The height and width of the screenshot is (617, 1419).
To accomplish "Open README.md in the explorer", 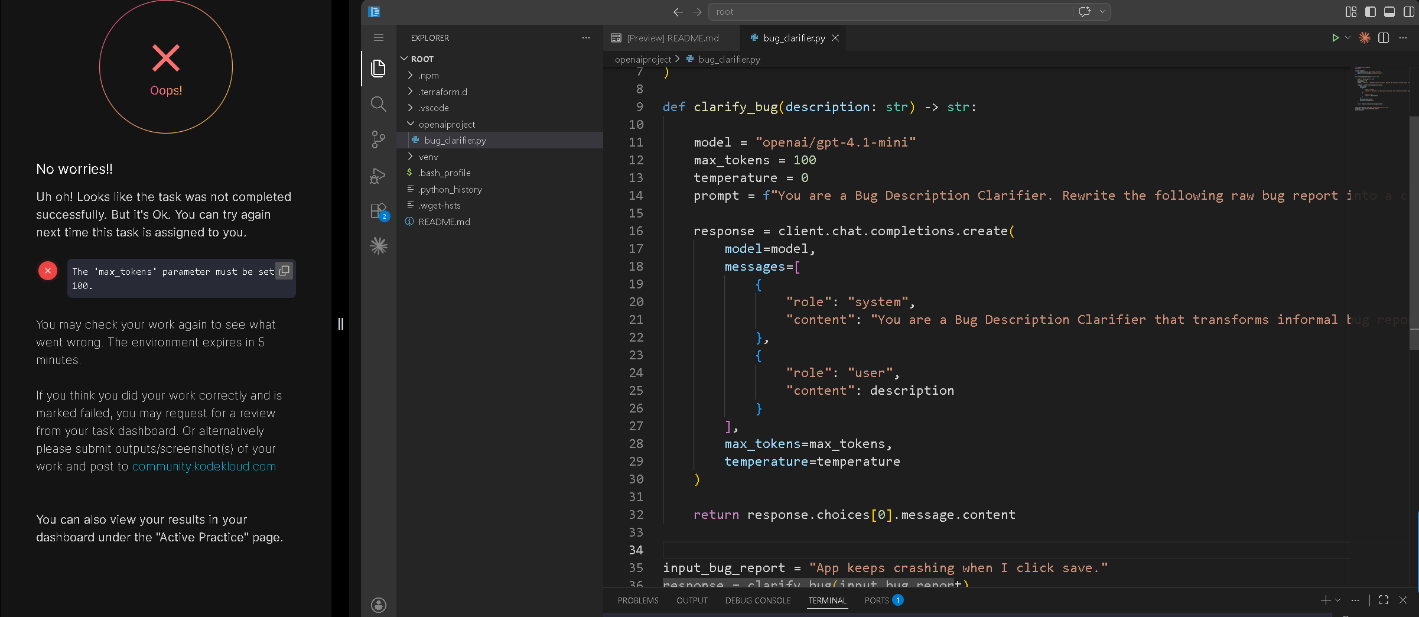I will (444, 222).
